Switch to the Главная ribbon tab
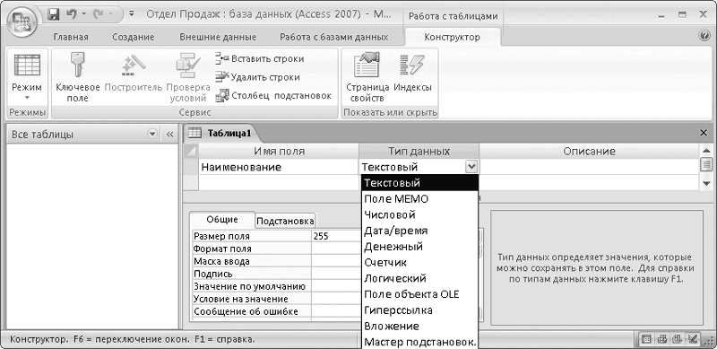The width and height of the screenshot is (717, 349). coord(71,37)
